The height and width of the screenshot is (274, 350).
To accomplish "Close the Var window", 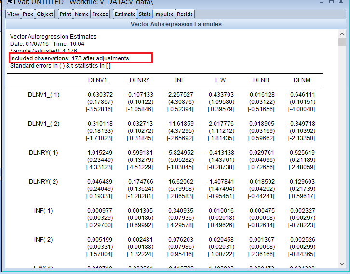I will [341, 2].
